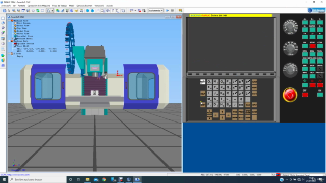Click the INPUT key on keypad
Screen dimensions: 326x183
[x=254, y=105]
